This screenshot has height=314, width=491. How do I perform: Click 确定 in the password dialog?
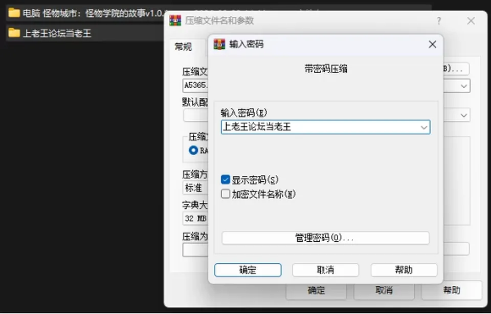click(248, 270)
